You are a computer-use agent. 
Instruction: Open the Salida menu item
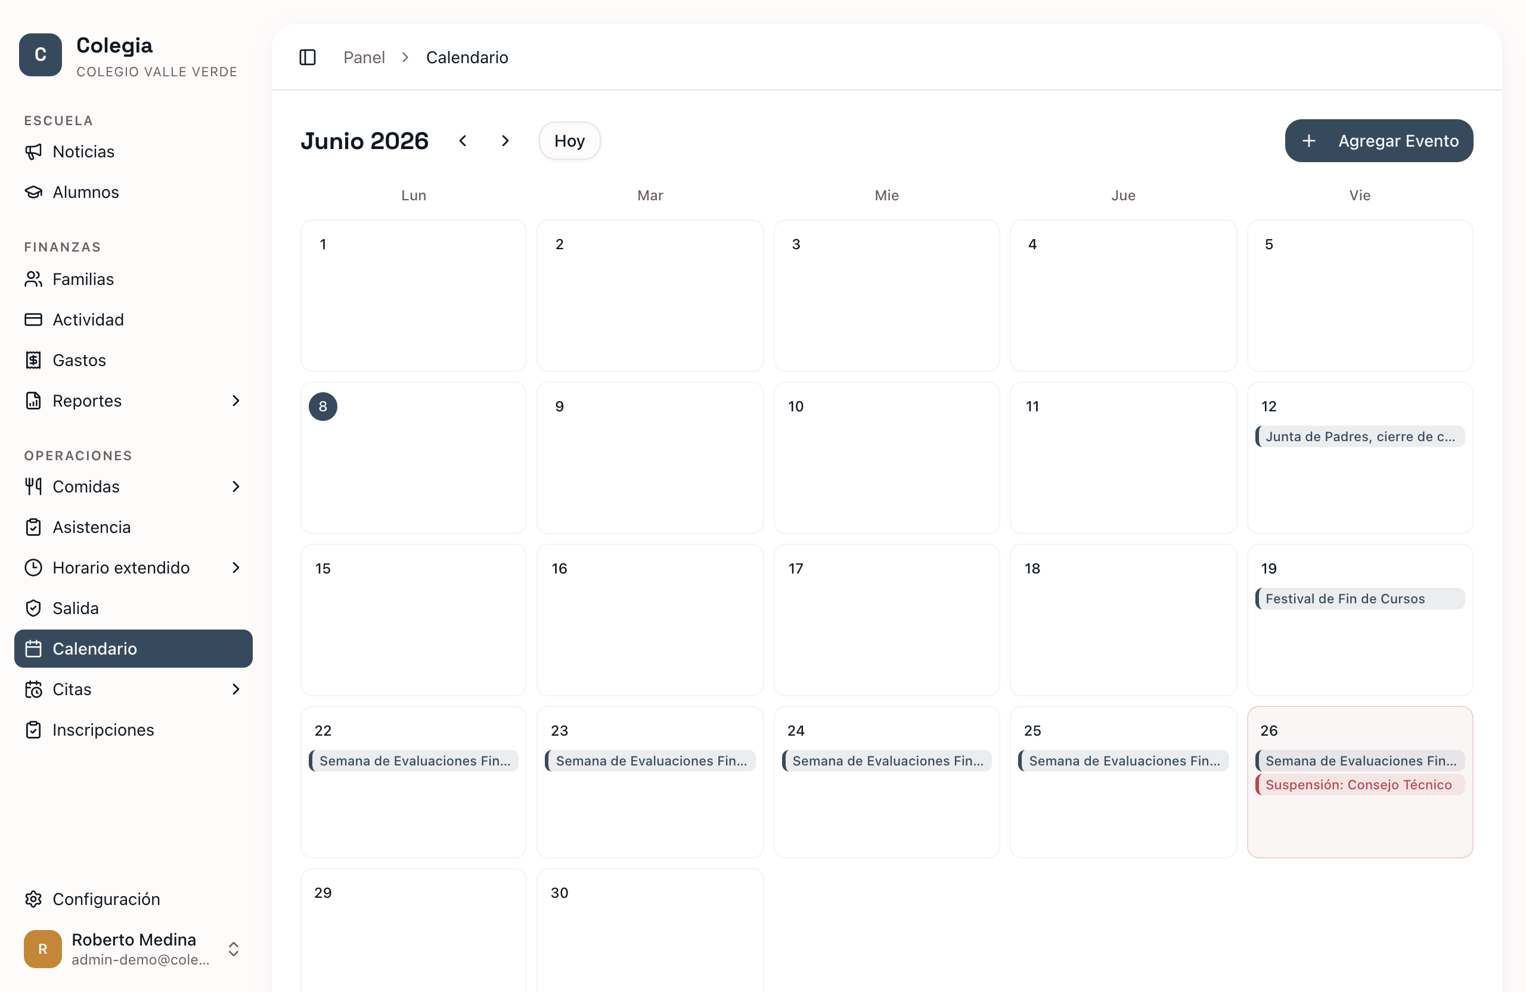coord(134,607)
